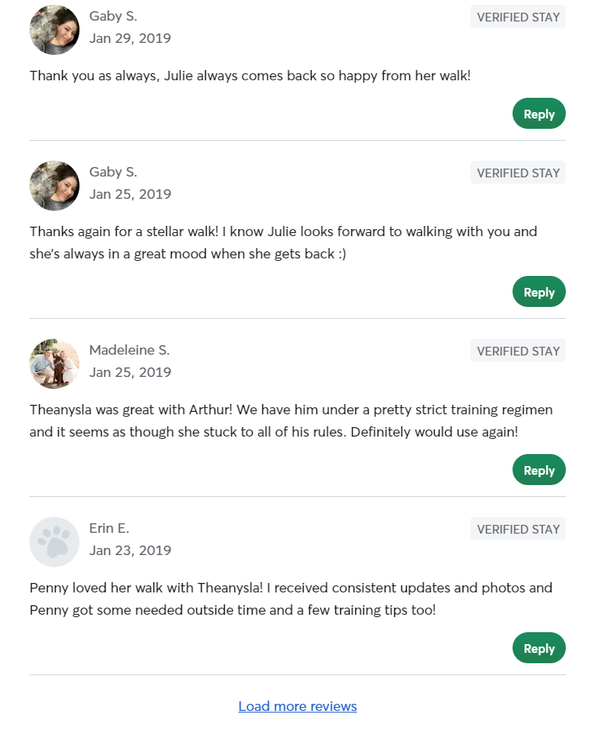The height and width of the screenshot is (738, 596).
Task: Click the Jan 25 date on Madeleine's review
Action: (x=130, y=371)
